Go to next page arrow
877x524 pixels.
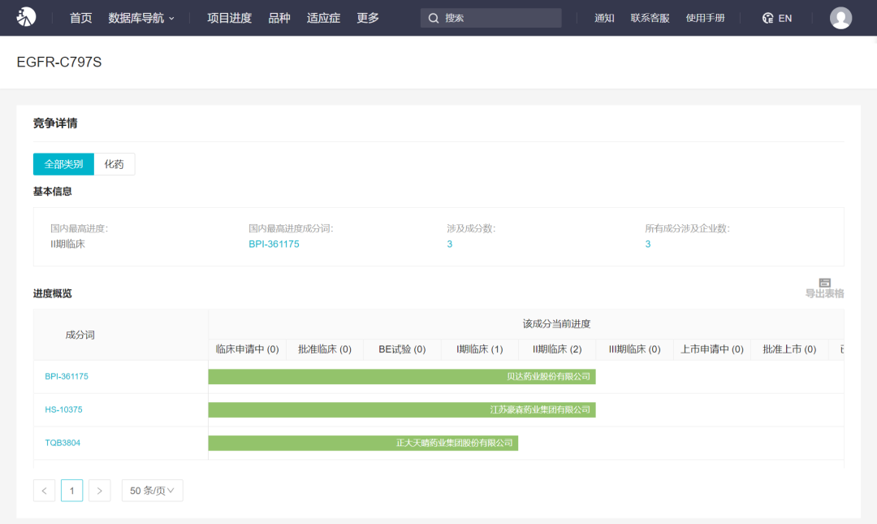click(x=99, y=491)
